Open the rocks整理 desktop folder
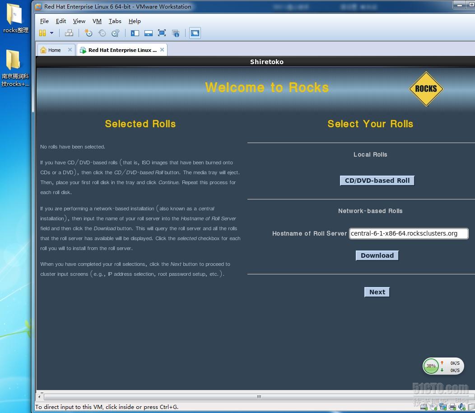The height and width of the screenshot is (413, 475). pyautogui.click(x=15, y=18)
